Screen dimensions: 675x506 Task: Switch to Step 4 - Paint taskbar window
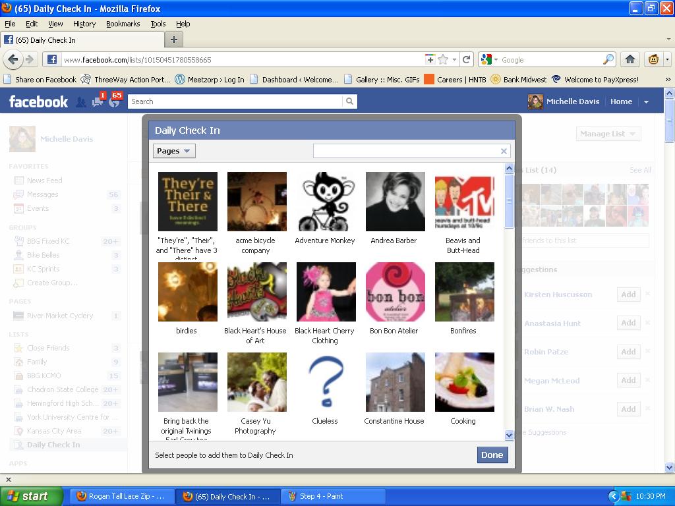point(333,496)
